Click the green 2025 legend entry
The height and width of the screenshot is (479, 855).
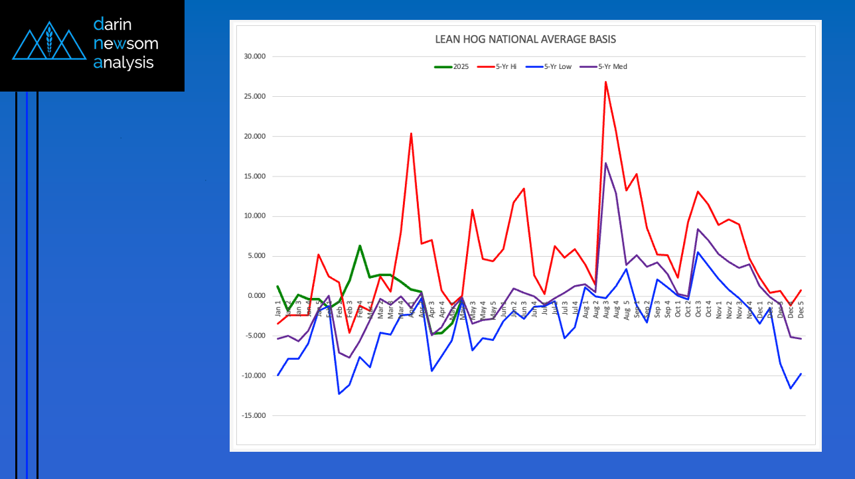coord(452,66)
